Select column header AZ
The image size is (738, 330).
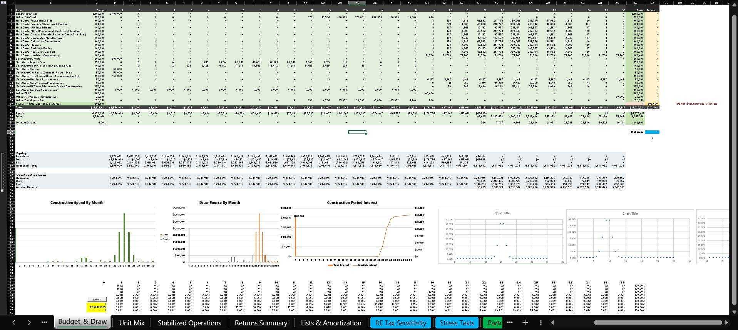coord(635,3)
